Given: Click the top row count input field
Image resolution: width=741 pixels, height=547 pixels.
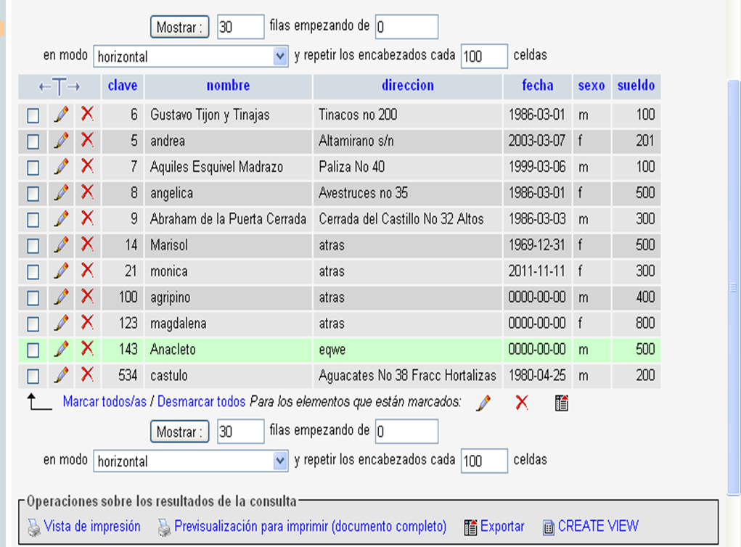Looking at the screenshot, I should [240, 28].
